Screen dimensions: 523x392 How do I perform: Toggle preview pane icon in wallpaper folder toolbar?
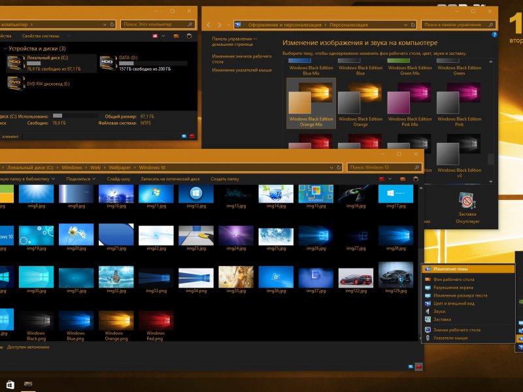pyautogui.click(x=403, y=179)
